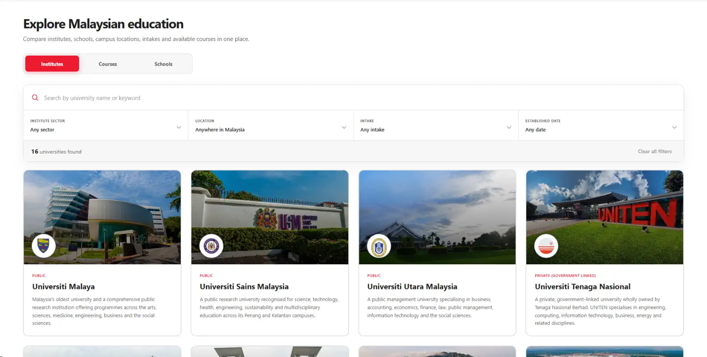The width and height of the screenshot is (707, 357).
Task: Click the '16 universities found' count
Action: pos(56,151)
